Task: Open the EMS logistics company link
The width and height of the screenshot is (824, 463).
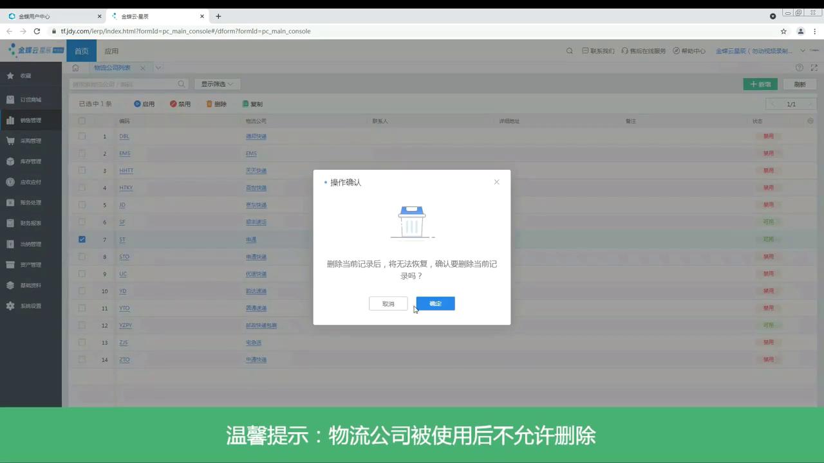Action: tap(251, 153)
